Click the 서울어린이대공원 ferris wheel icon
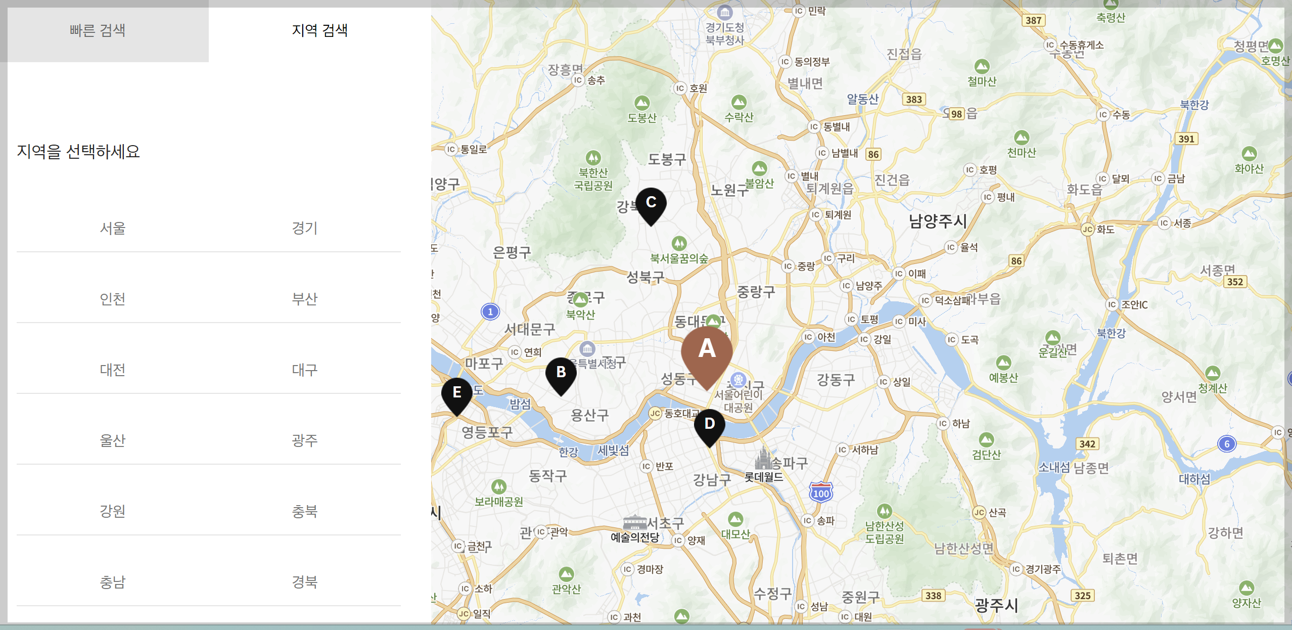This screenshot has width=1292, height=630. (739, 379)
